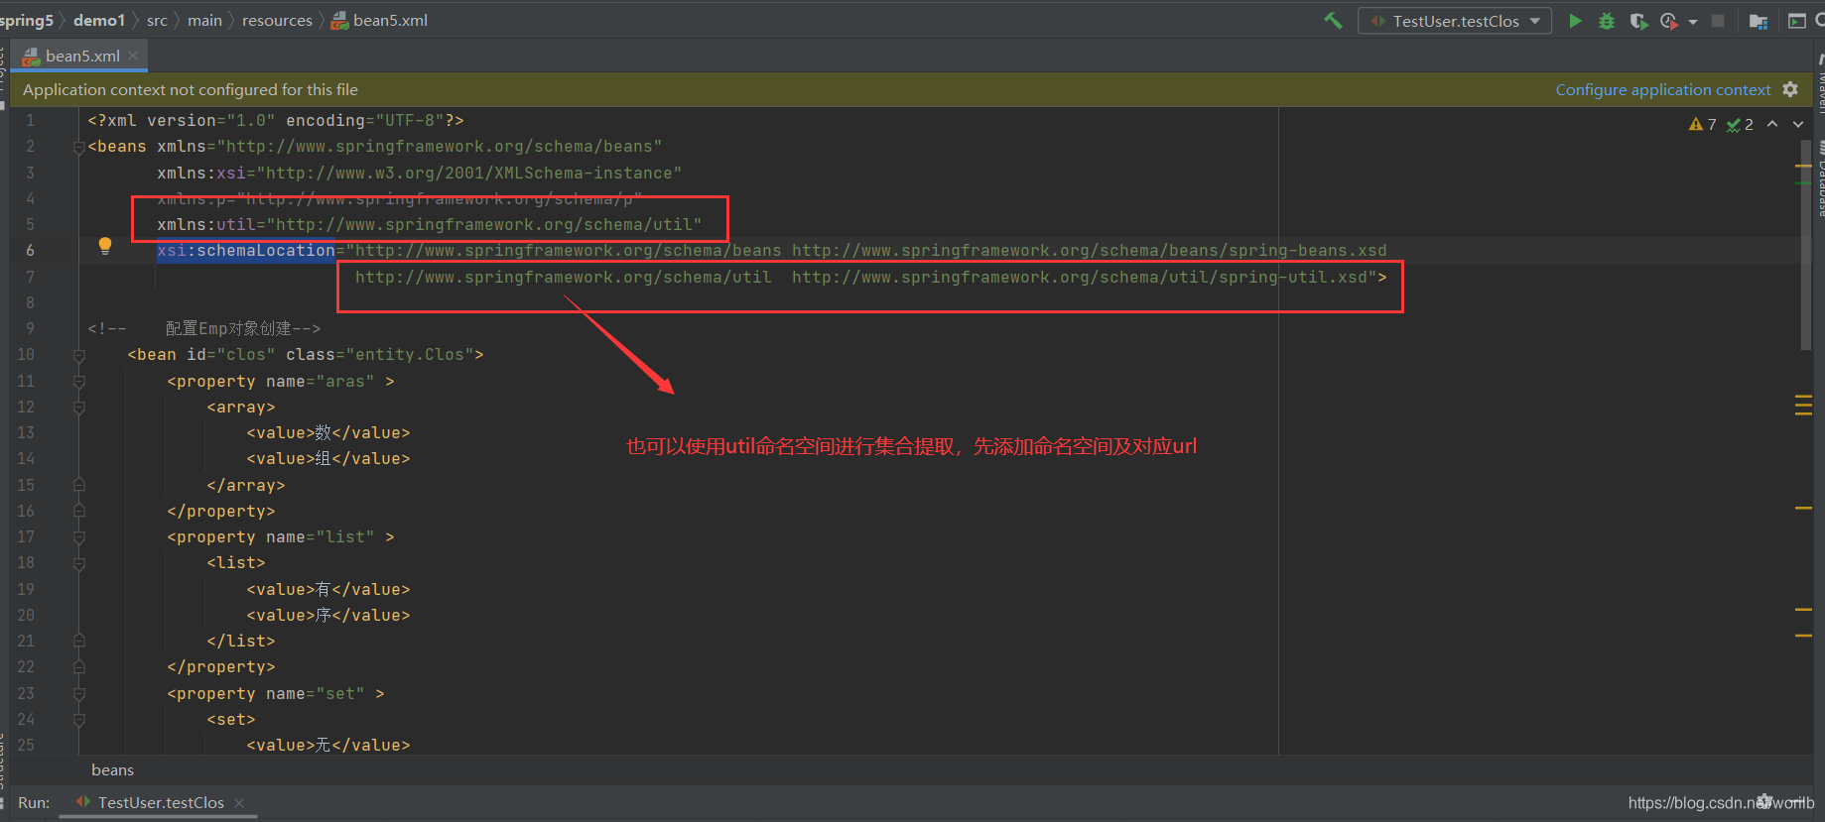
Task: Click class="entity.Clos" text on line 10
Action: pyautogui.click(x=379, y=355)
